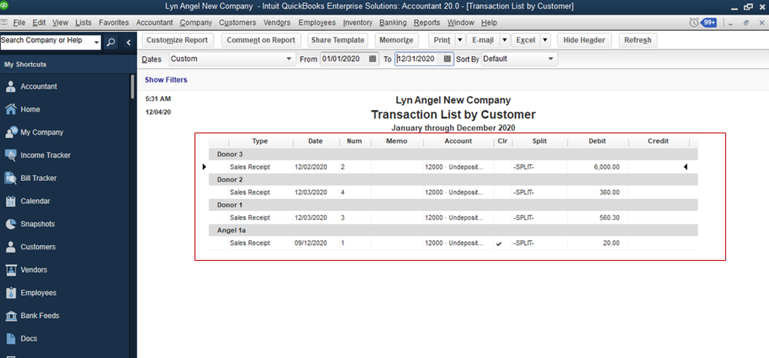
Task: Click the Search Company or Help field
Action: 47,42
